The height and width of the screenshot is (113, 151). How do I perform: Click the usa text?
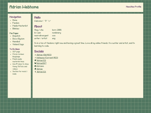click(x=54, y=35)
